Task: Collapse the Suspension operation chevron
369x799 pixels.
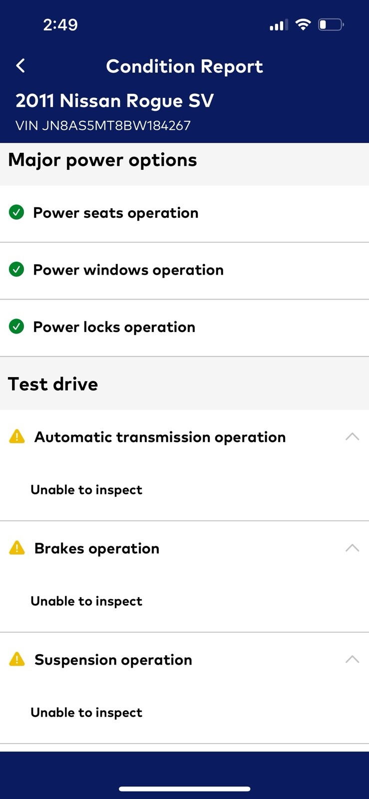Action: click(352, 659)
